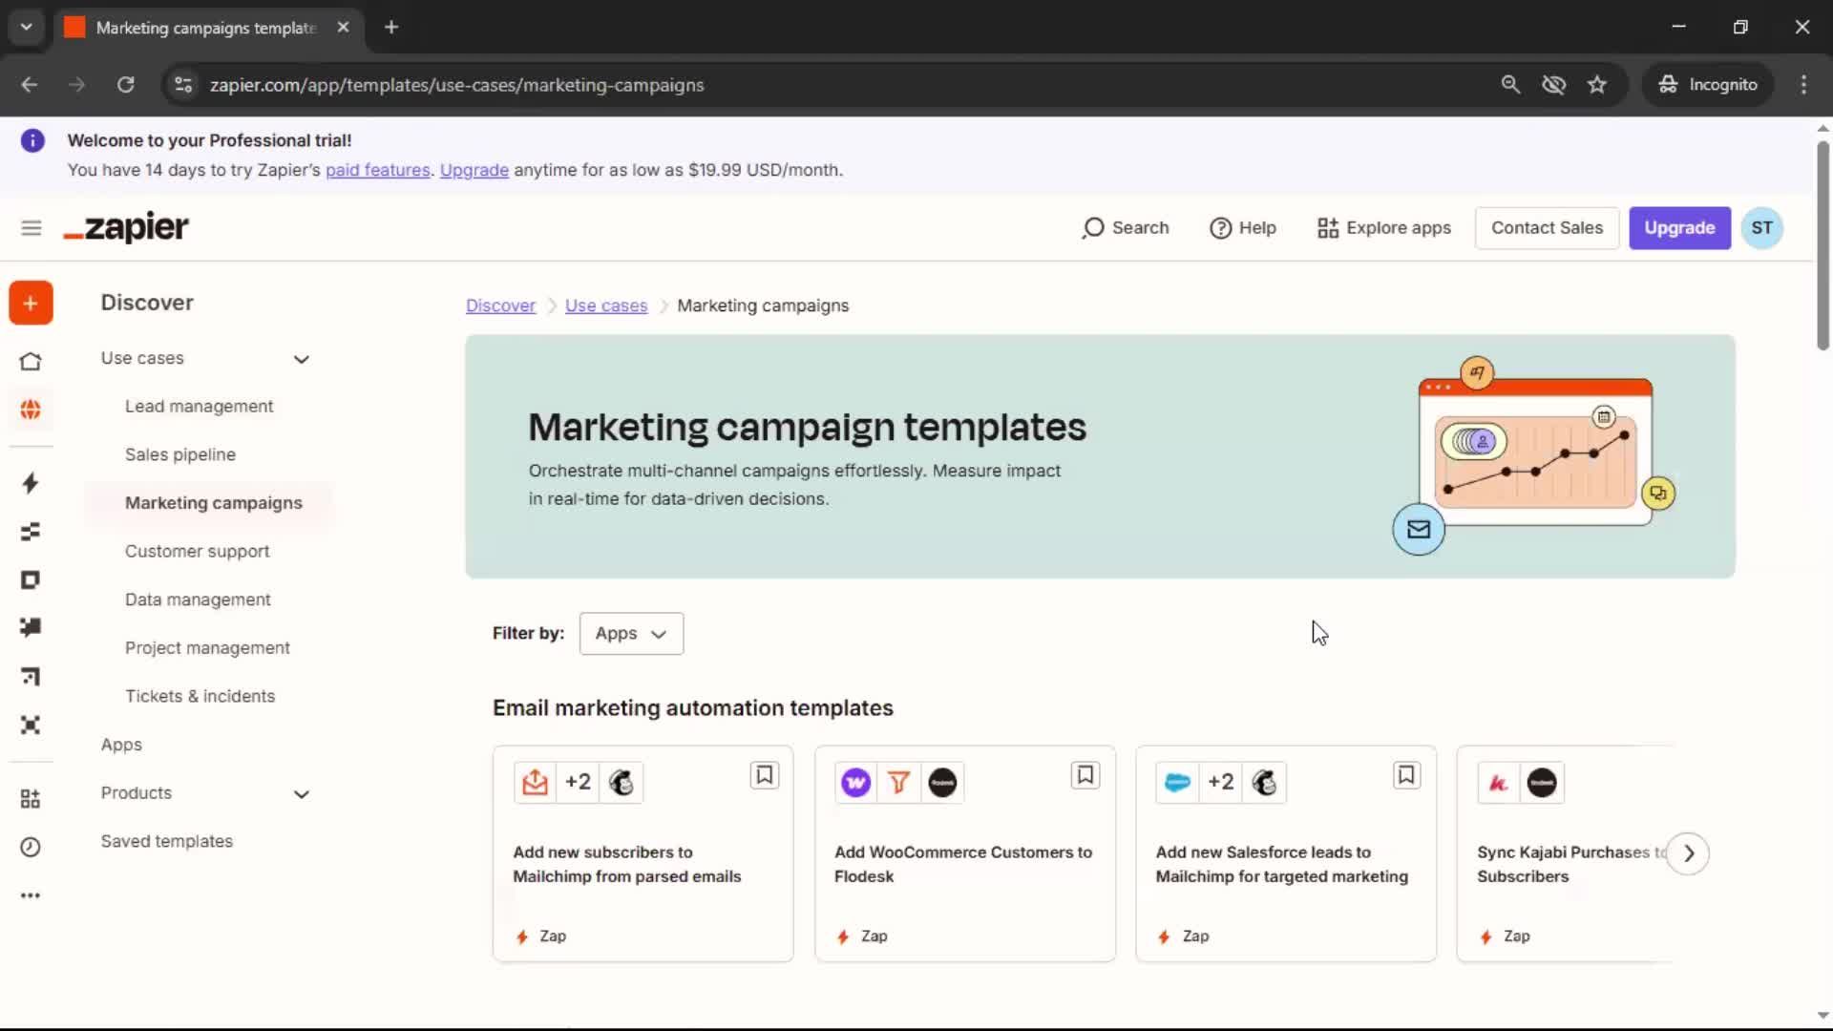The image size is (1833, 1031).
Task: Follow the paid features link
Action: 378,170
